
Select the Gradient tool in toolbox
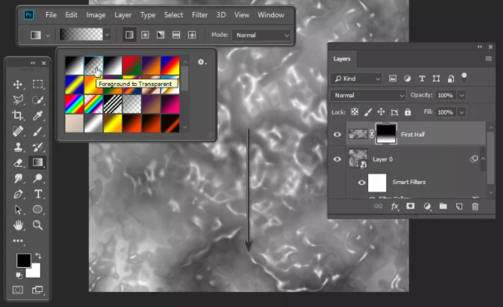38,162
